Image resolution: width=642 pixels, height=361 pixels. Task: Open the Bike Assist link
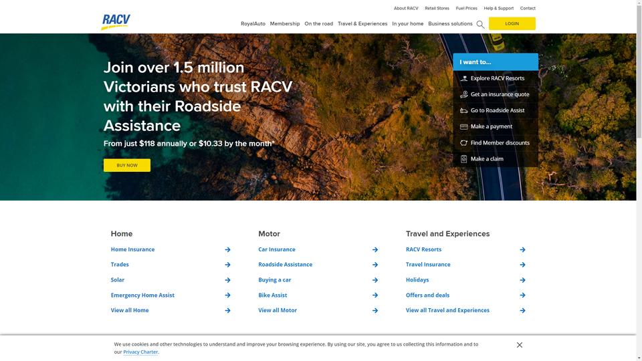tap(273, 295)
